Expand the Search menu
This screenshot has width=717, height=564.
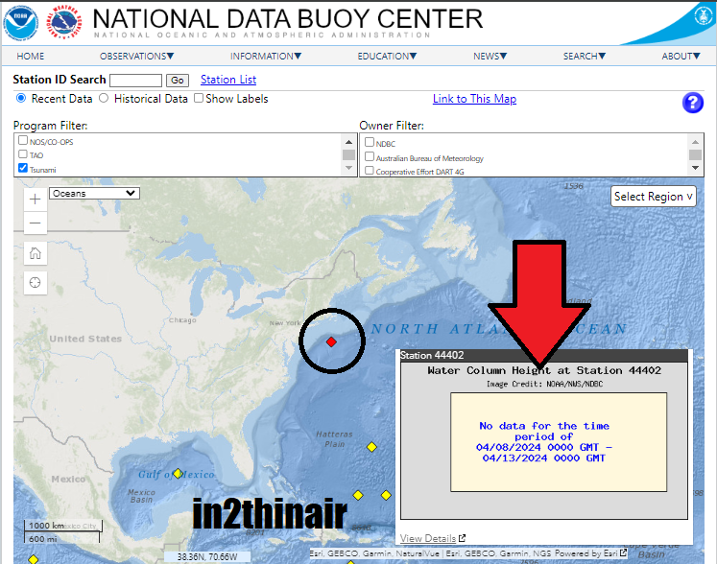(x=584, y=57)
